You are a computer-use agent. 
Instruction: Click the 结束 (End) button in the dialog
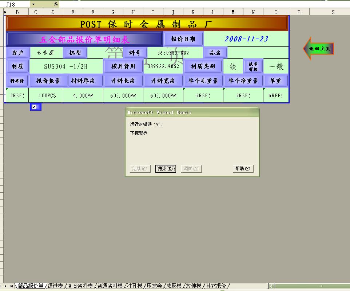166,169
